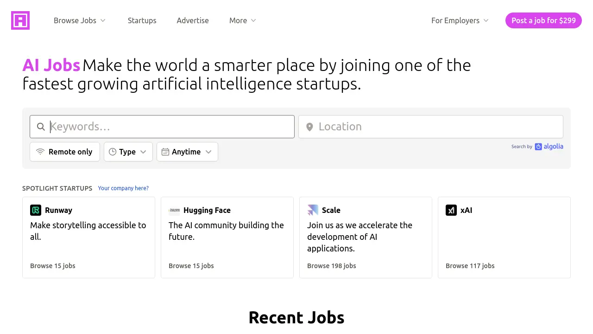Click the Scale logo icon
The image size is (593, 334).
pos(313,210)
